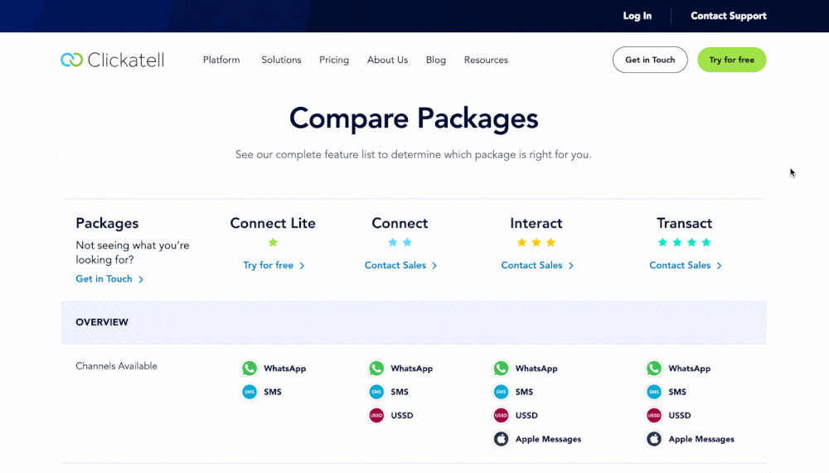Click the Connect Lite package heading
This screenshot has width=829, height=473.
click(273, 223)
